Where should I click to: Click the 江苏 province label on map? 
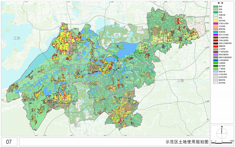pos(17,38)
